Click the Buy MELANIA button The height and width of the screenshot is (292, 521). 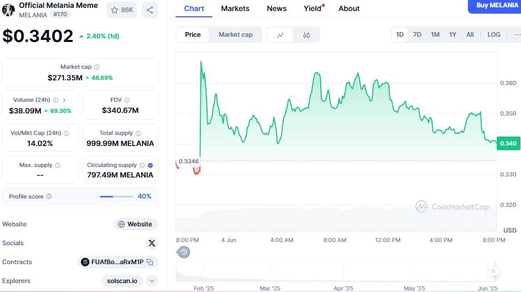[495, 6]
